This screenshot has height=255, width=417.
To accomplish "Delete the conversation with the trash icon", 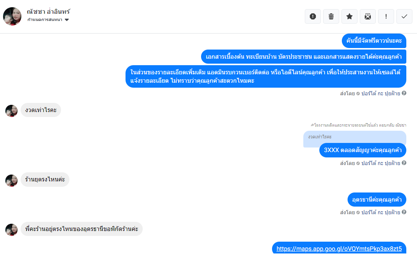I will click(x=331, y=16).
